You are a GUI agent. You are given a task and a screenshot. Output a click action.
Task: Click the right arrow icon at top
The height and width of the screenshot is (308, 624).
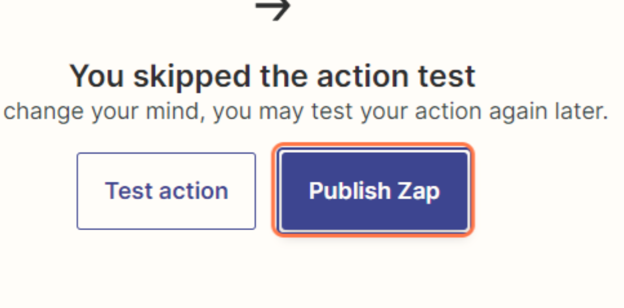pos(273,10)
